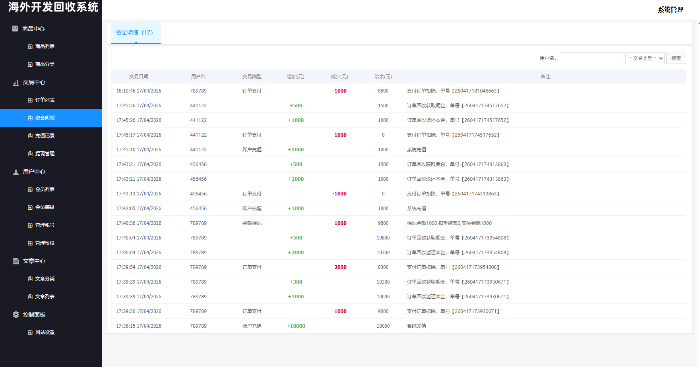Click the 控制面板 gear icon

(x=16, y=314)
